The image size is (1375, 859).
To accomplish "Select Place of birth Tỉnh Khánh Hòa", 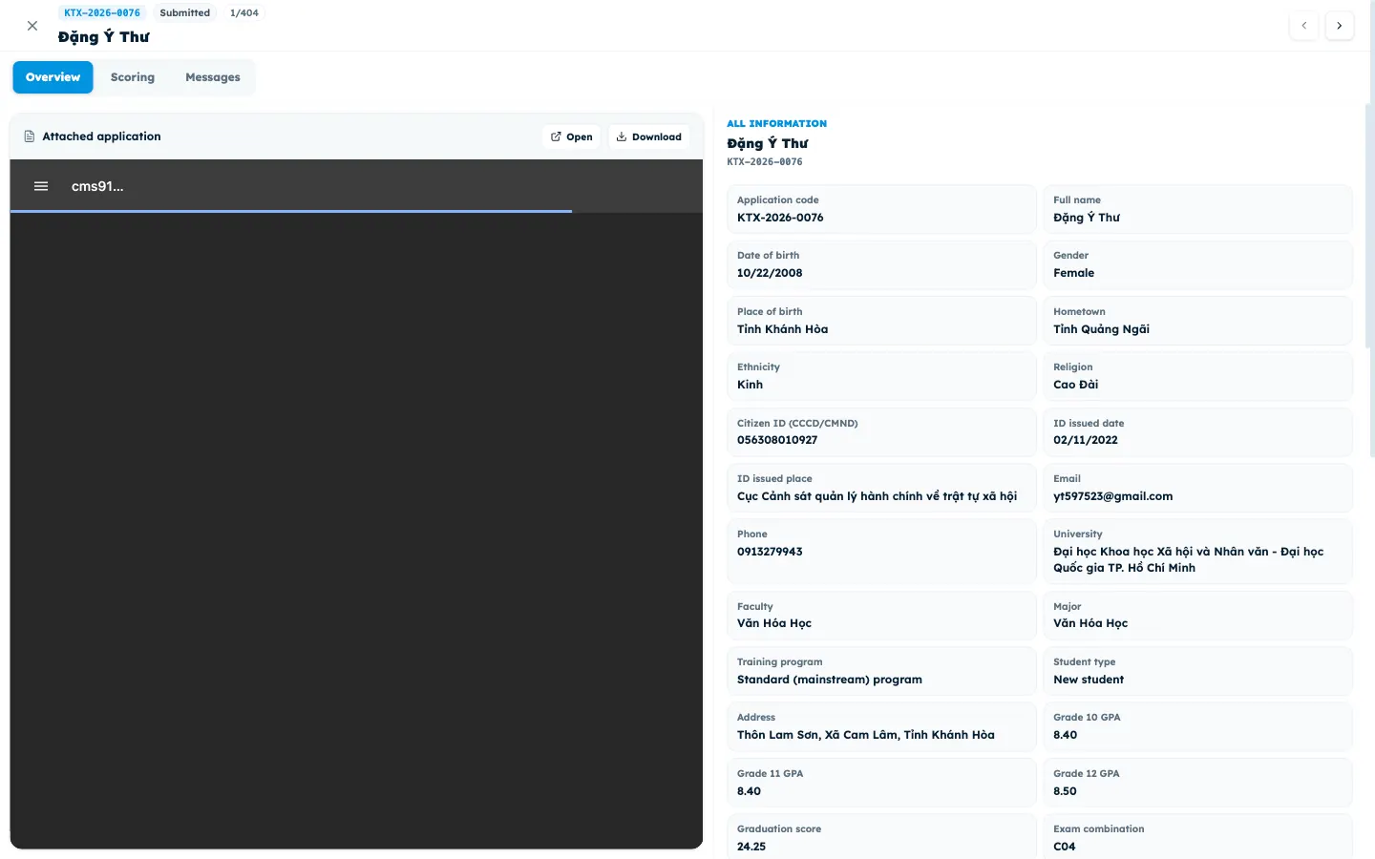I will 782,329.
